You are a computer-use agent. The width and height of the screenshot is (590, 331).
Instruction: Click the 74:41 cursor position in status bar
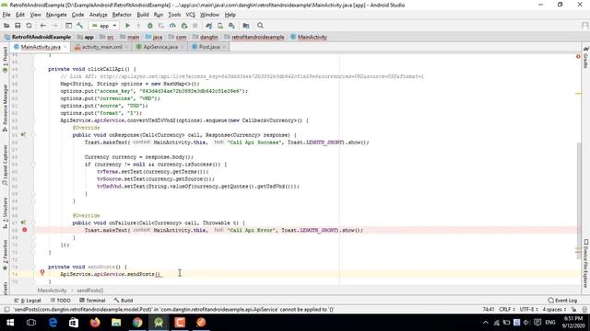tap(488, 309)
